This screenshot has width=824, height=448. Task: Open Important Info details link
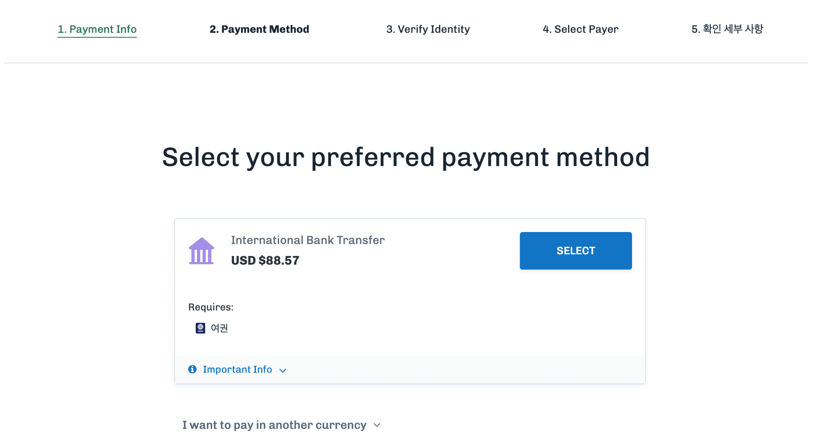point(237,369)
